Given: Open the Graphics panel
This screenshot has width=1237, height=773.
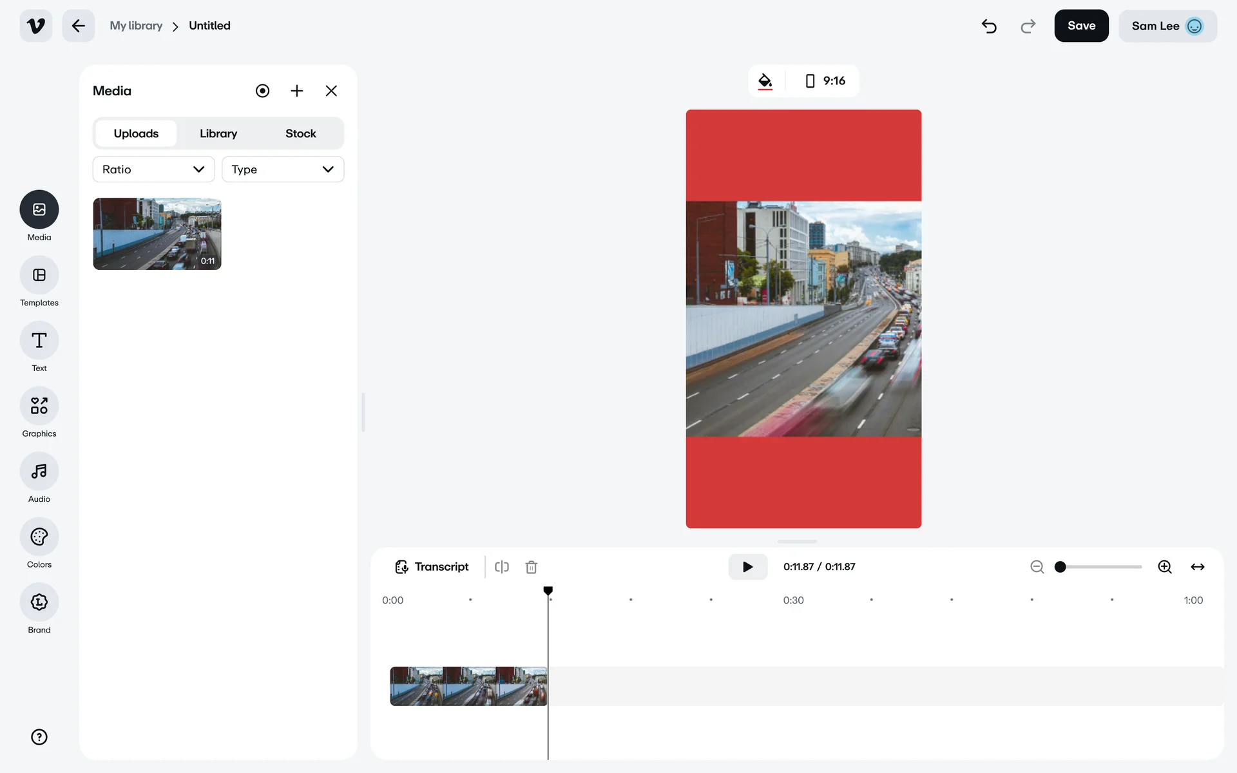Looking at the screenshot, I should click(39, 406).
